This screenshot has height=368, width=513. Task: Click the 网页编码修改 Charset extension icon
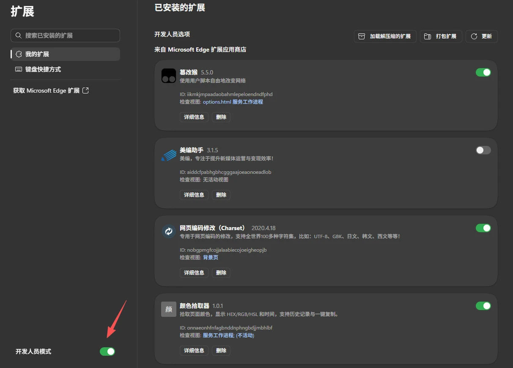click(169, 231)
